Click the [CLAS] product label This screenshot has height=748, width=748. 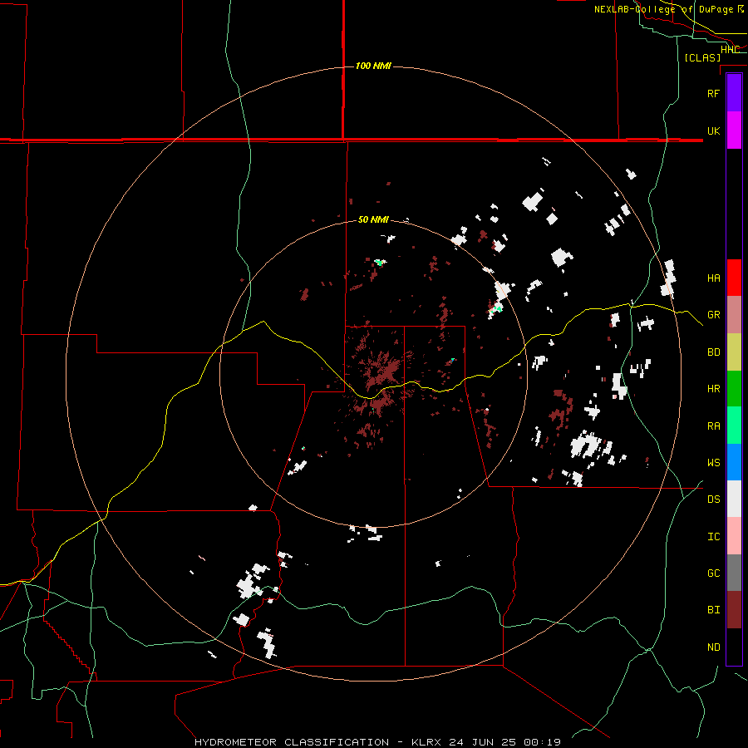click(702, 57)
